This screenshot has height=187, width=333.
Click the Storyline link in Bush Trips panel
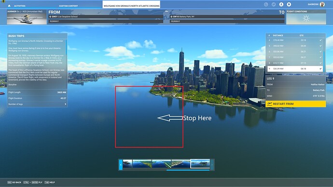(13, 85)
